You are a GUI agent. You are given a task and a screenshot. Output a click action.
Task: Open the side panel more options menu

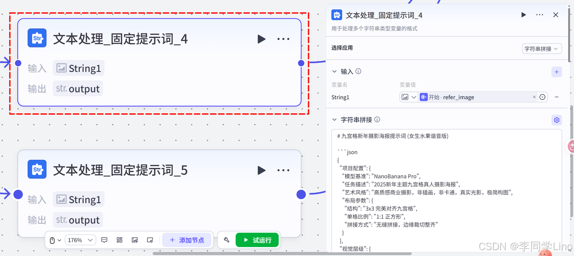[539, 15]
